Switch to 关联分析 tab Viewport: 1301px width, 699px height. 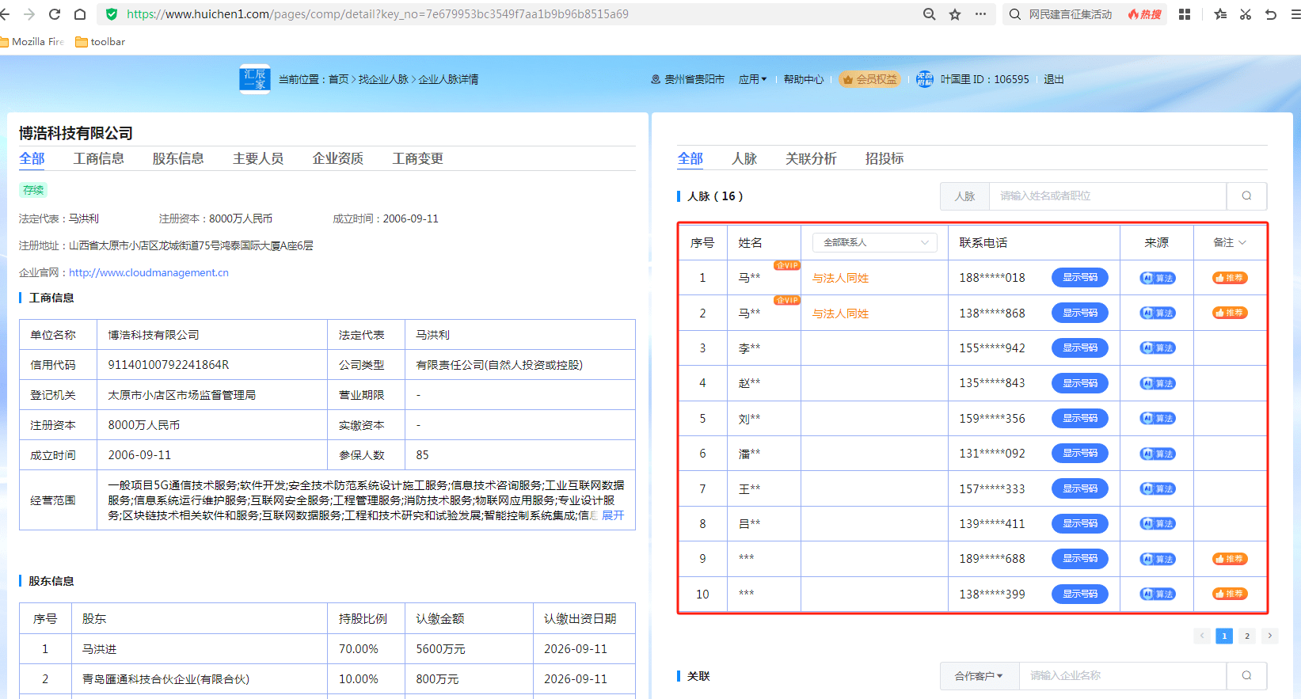[x=811, y=158]
